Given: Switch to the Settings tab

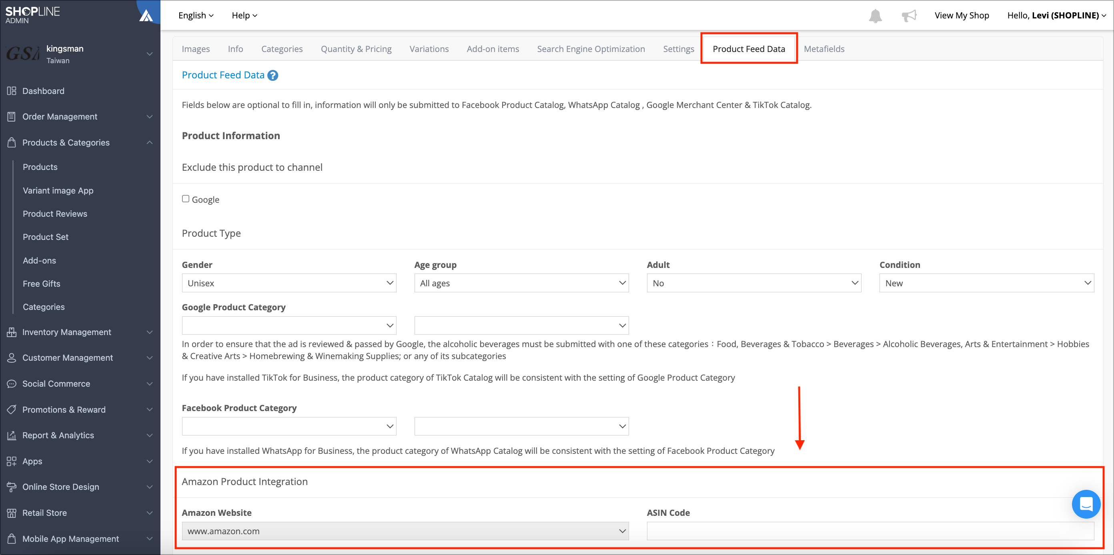Looking at the screenshot, I should [x=678, y=49].
